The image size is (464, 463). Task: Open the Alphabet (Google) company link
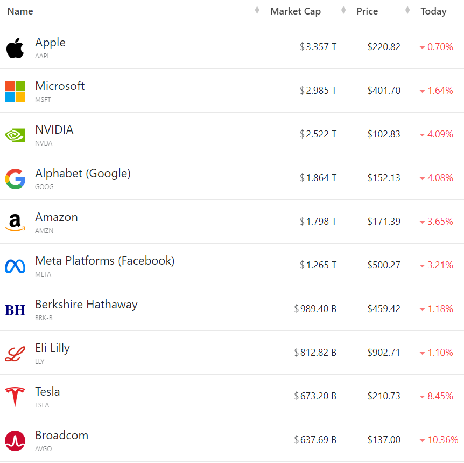click(83, 174)
